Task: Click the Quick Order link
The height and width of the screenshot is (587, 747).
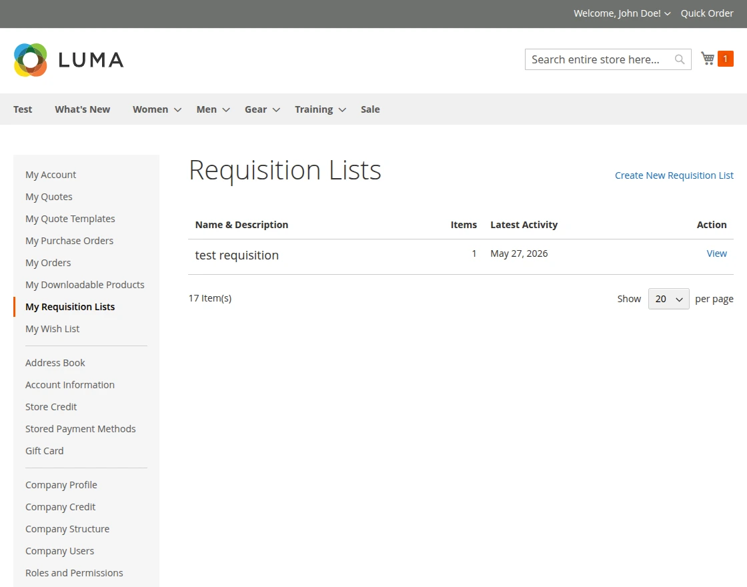Action: pyautogui.click(x=707, y=13)
